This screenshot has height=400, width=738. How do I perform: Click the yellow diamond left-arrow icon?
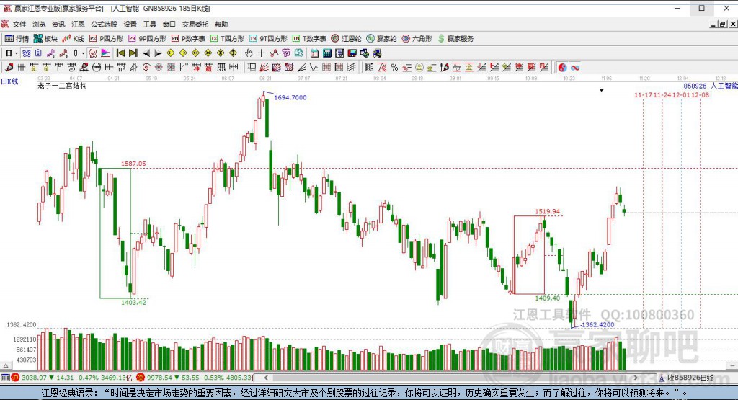pyautogui.click(x=171, y=53)
